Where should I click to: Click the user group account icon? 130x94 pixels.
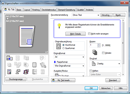(26, 72)
